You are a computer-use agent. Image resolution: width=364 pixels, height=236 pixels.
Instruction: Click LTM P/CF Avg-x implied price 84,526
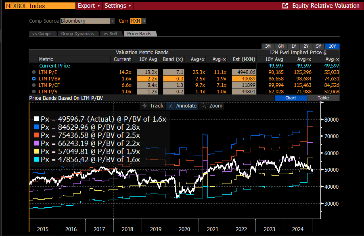point(331,85)
